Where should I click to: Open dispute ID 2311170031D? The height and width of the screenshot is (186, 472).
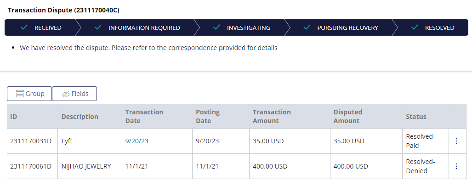pyautogui.click(x=31, y=141)
